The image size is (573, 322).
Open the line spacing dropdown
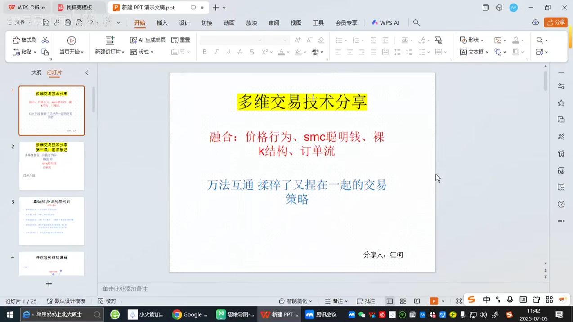pyautogui.click(x=424, y=52)
